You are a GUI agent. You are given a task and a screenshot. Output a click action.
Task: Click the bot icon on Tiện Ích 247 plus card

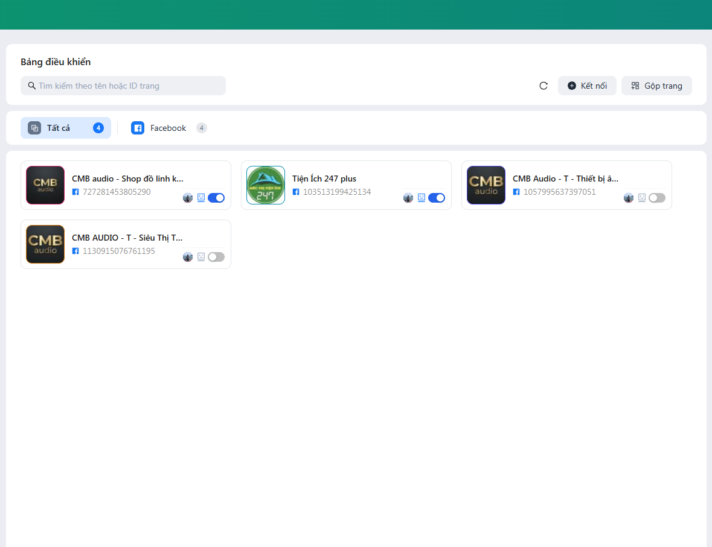coord(422,198)
